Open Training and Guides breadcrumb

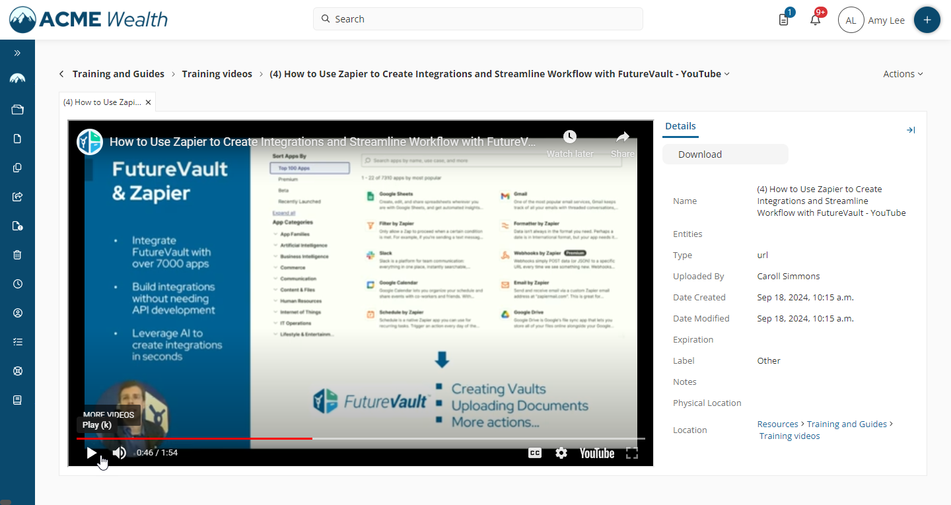[x=118, y=74]
